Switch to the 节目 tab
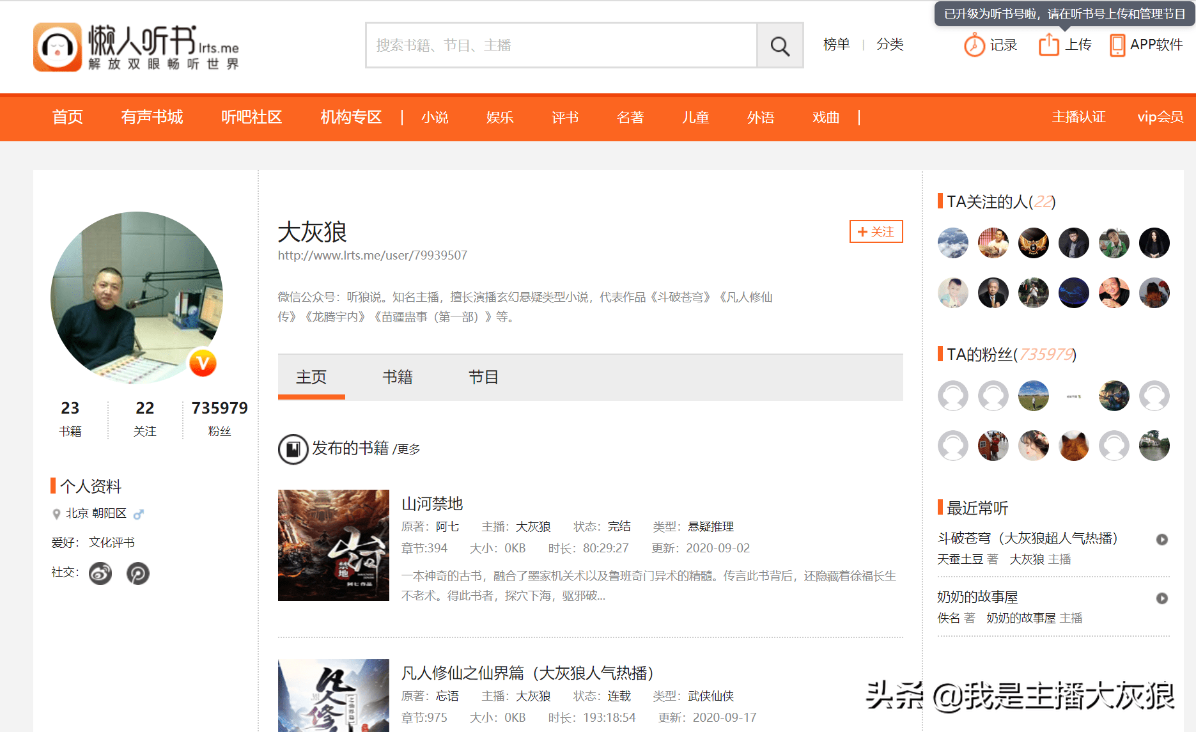Viewport: 1196px width, 732px height. point(483,377)
